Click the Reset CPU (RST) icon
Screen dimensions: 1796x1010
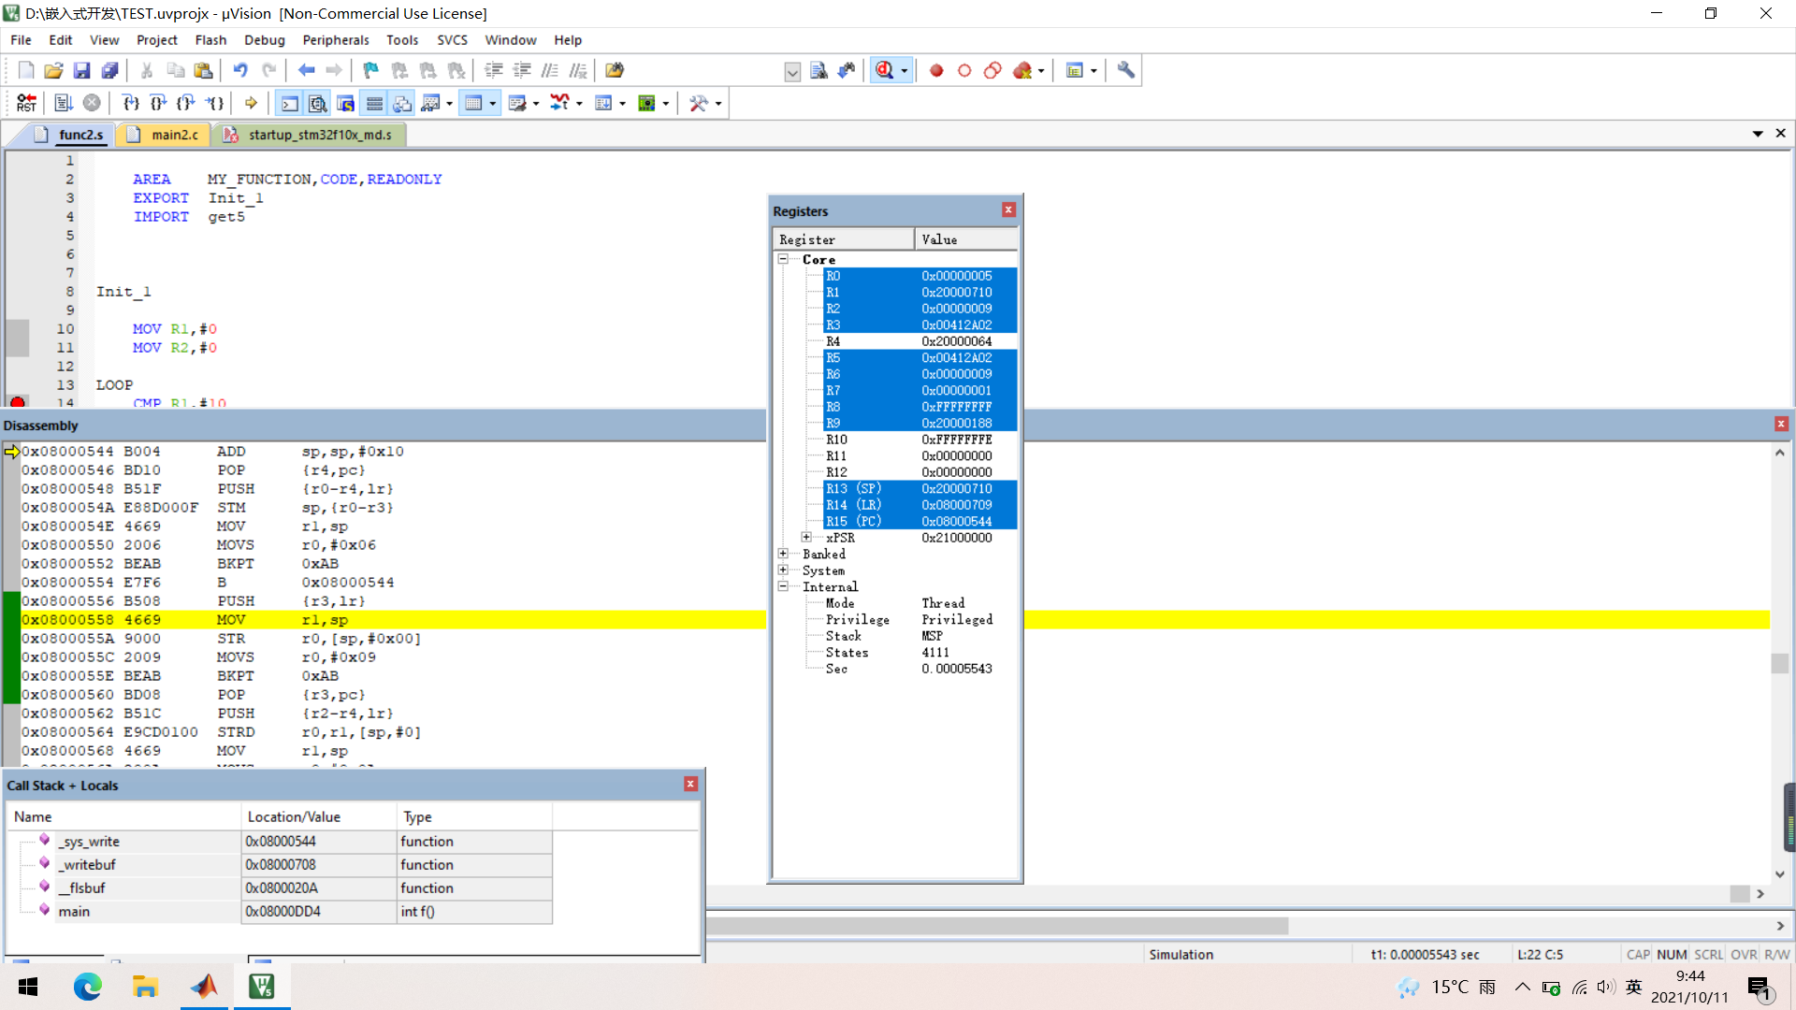coord(26,103)
